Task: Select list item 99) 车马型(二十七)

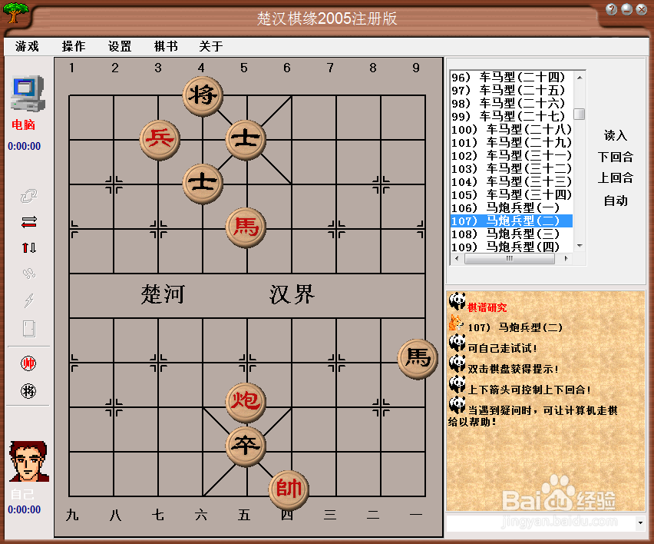Action: [x=511, y=117]
